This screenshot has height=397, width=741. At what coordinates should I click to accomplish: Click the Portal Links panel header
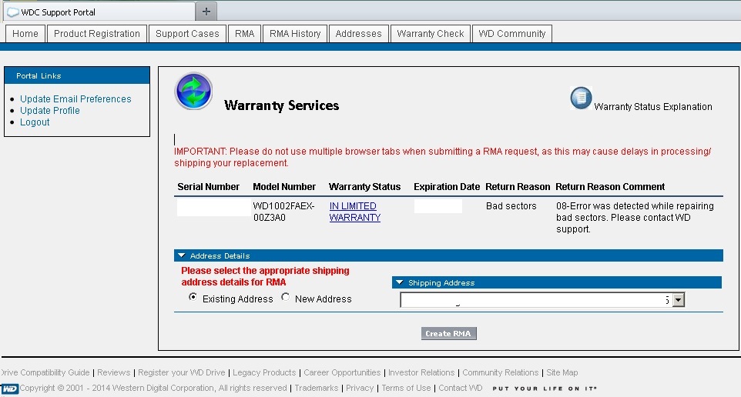[x=77, y=75]
